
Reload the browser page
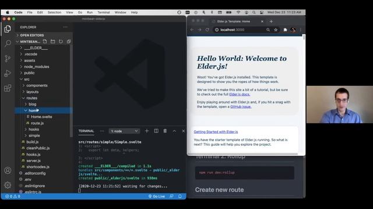207,30
